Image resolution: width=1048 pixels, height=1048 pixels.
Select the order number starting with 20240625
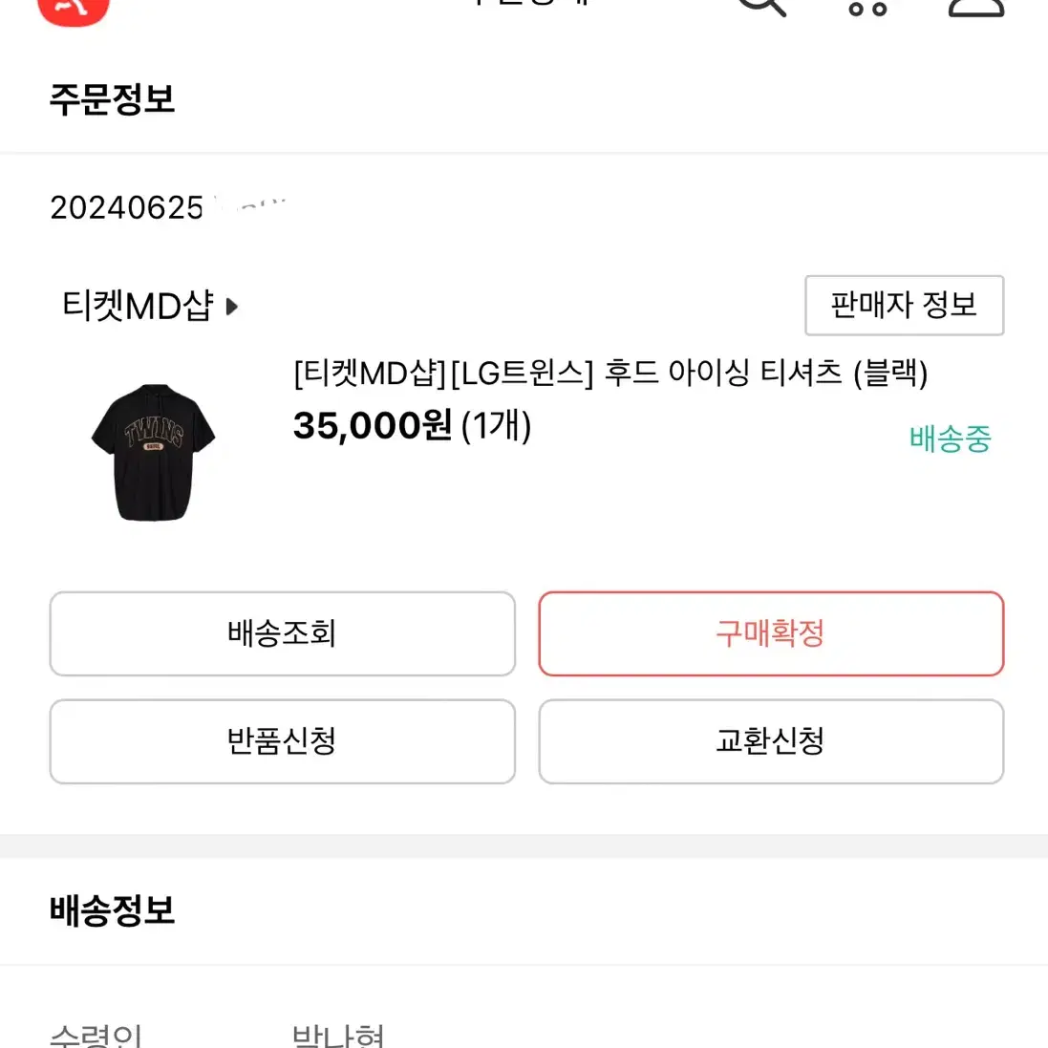pyautogui.click(x=168, y=207)
